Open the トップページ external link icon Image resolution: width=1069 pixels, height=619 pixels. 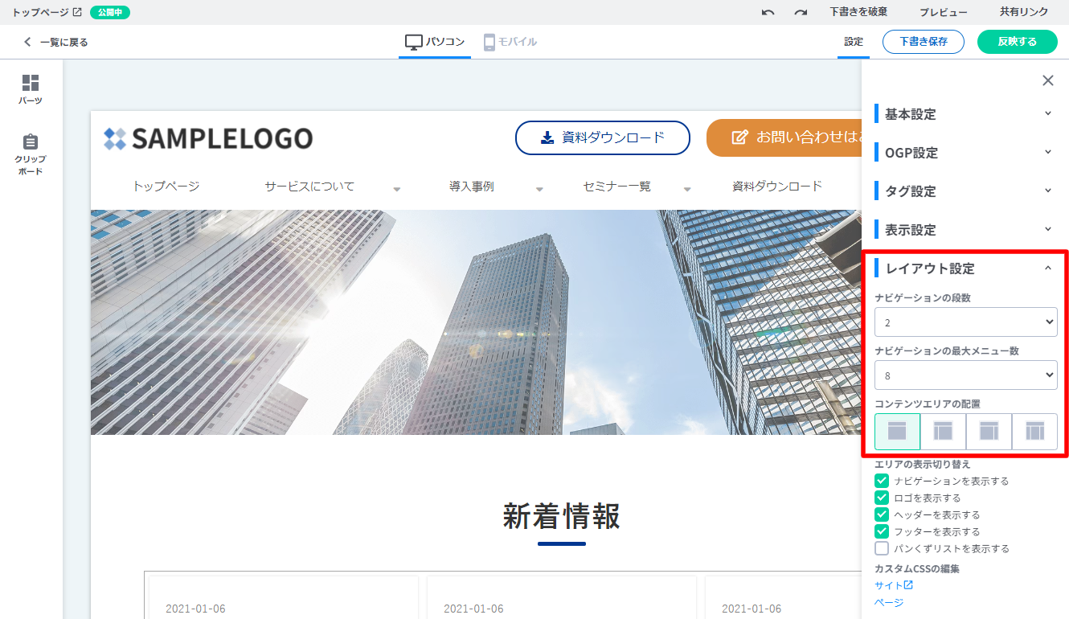click(77, 12)
